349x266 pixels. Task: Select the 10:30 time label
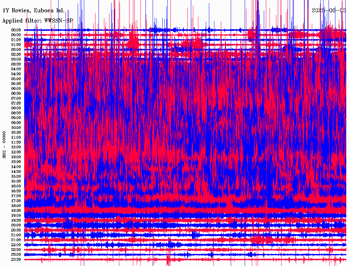click(x=16, y=132)
